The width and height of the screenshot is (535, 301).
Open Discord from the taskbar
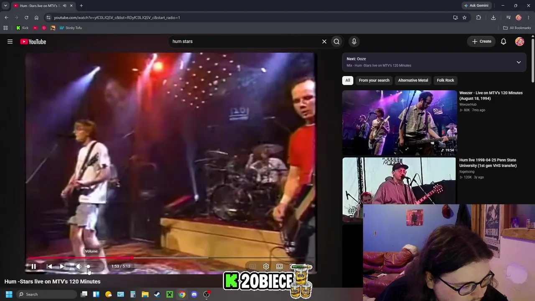194,294
